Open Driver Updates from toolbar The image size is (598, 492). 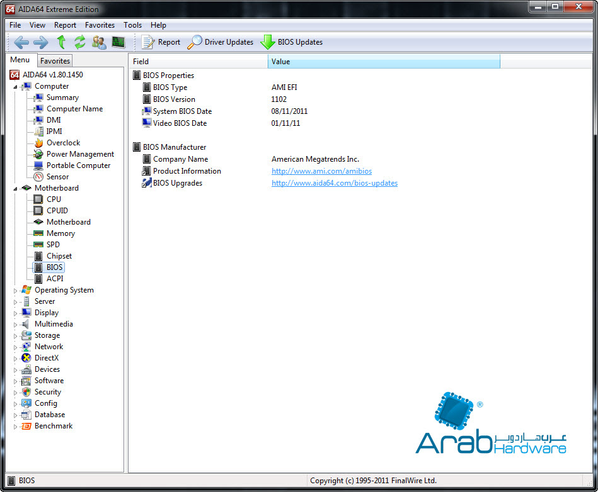pyautogui.click(x=220, y=42)
